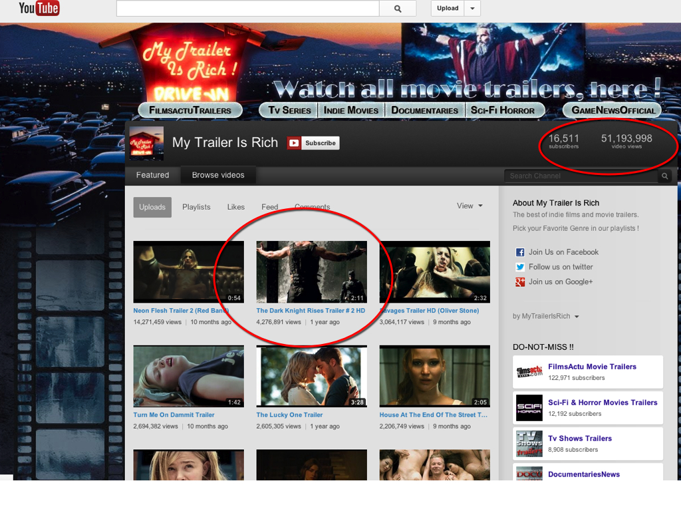Click the 51,193,998 video views count
Image resolution: width=681 pixels, height=511 pixels.
pyautogui.click(x=626, y=141)
